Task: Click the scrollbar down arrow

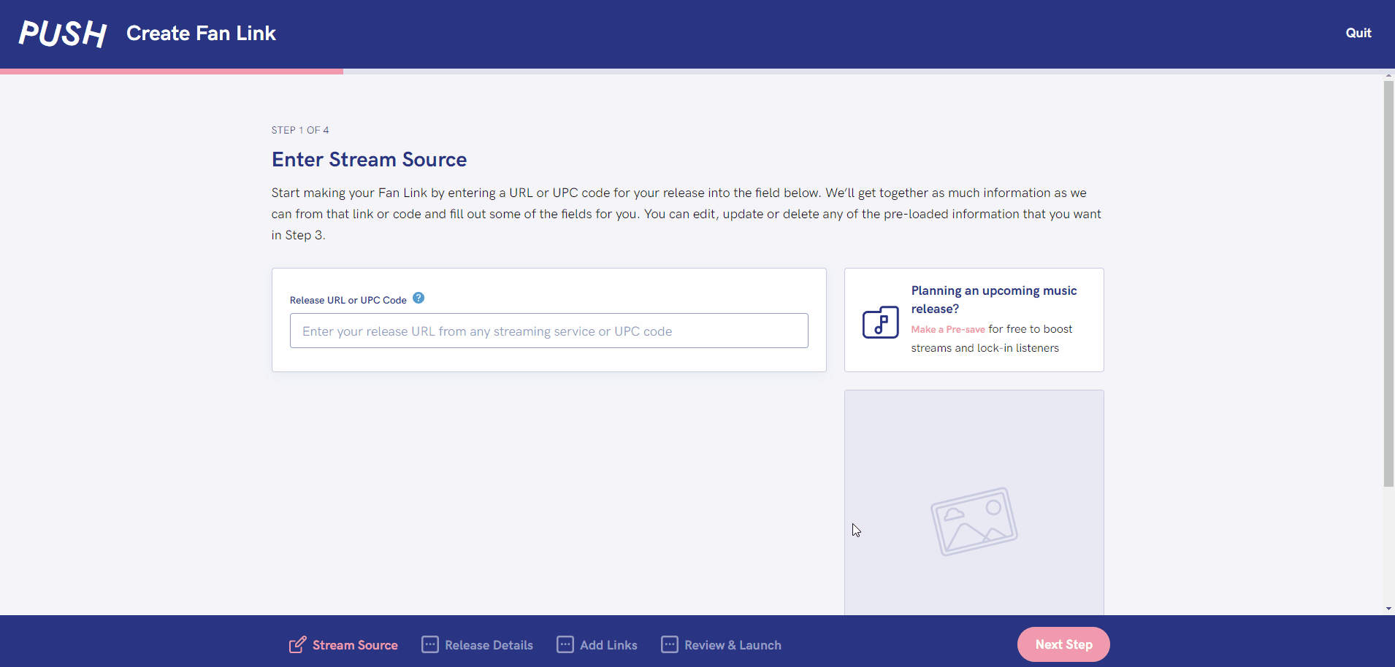Action: (1388, 608)
